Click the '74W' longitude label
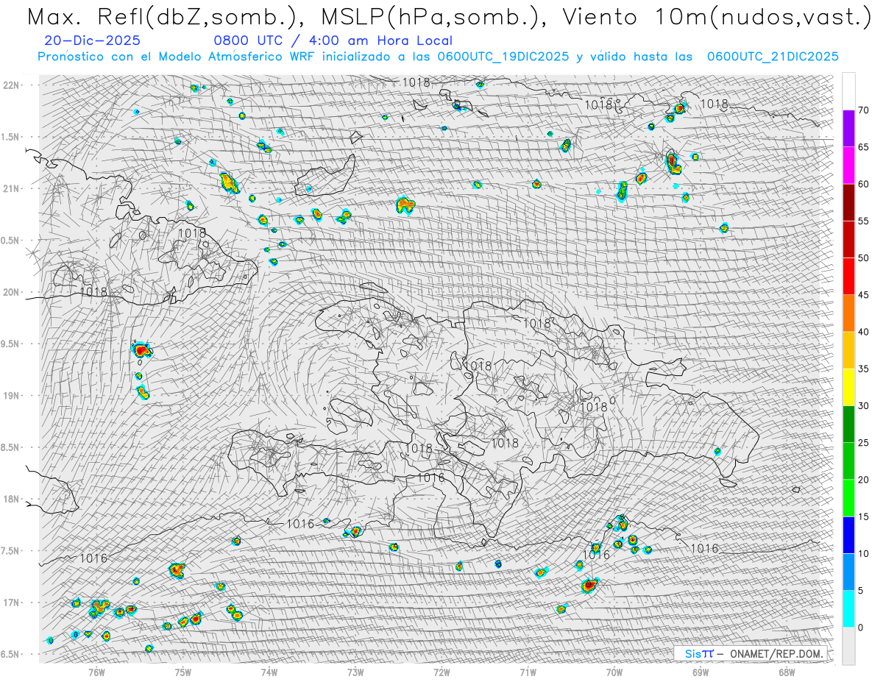The width and height of the screenshot is (883, 682). [269, 672]
